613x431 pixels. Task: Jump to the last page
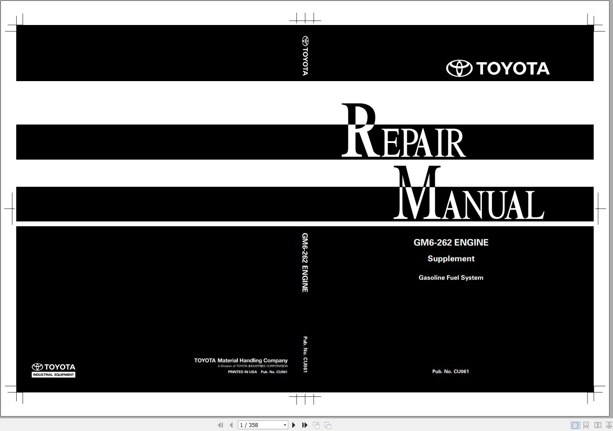coord(305,425)
